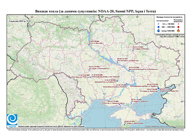This screenshot has width=191, height=135.
Task: Select the Pobuzke 22,83 MW heat marker
Action: click(x=91, y=77)
